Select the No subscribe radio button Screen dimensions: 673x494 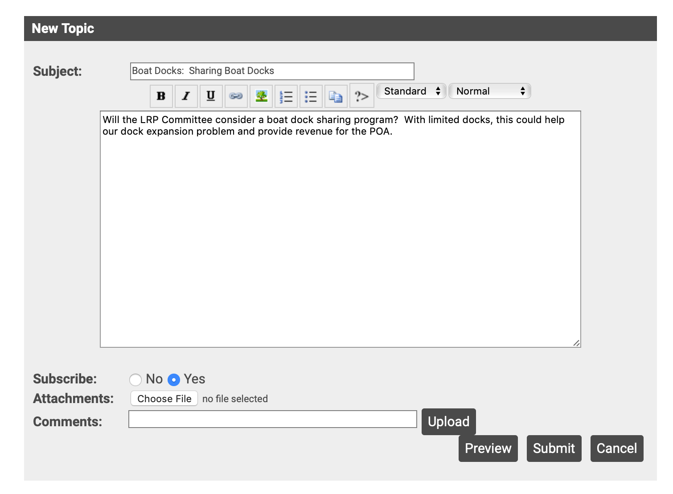tap(135, 379)
